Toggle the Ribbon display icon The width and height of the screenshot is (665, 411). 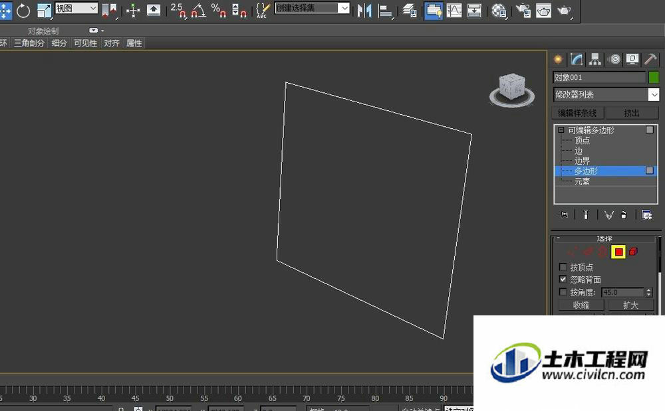pos(433,11)
